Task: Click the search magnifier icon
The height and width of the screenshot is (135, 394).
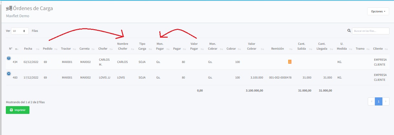Action: [x=349, y=31]
